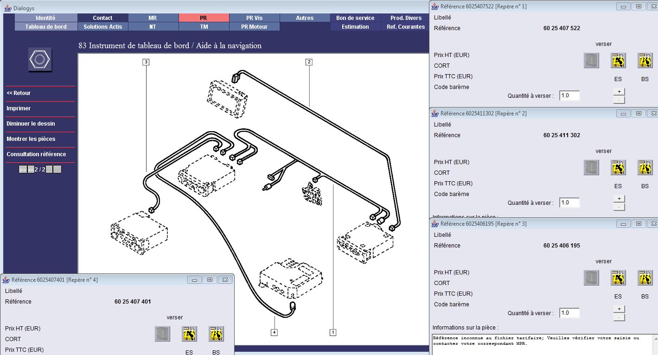Click greyed basket icon in Repère n° 2 window
Screen dimensions: 658x355
click(591, 167)
